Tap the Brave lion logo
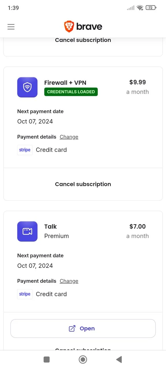The image size is (166, 370). pos(69,27)
